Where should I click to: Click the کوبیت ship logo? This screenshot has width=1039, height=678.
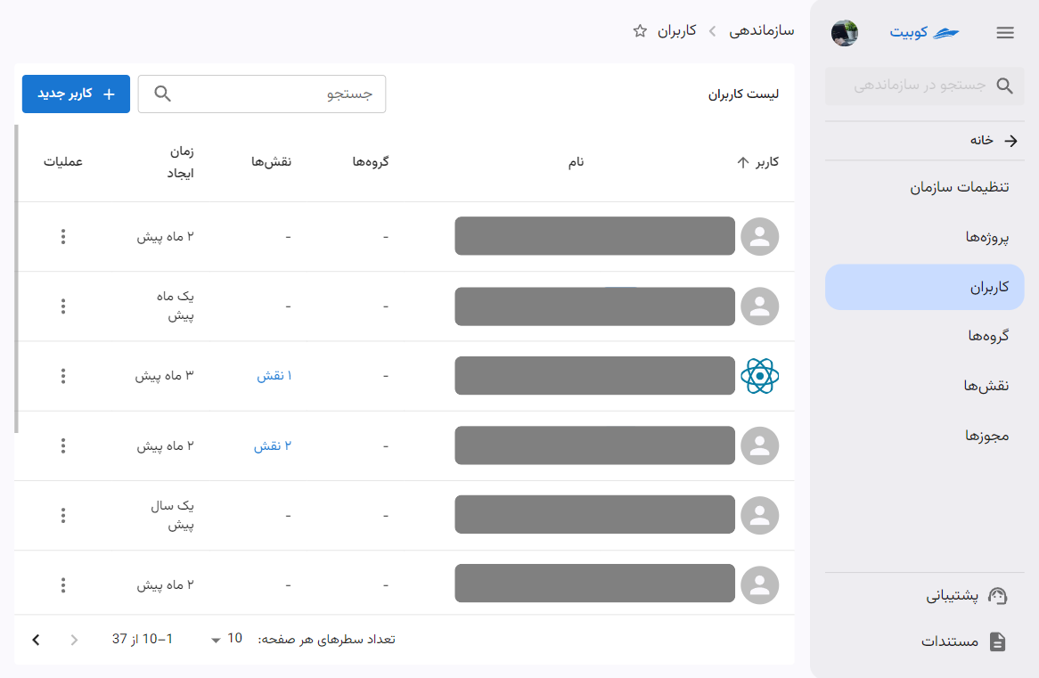point(924,32)
